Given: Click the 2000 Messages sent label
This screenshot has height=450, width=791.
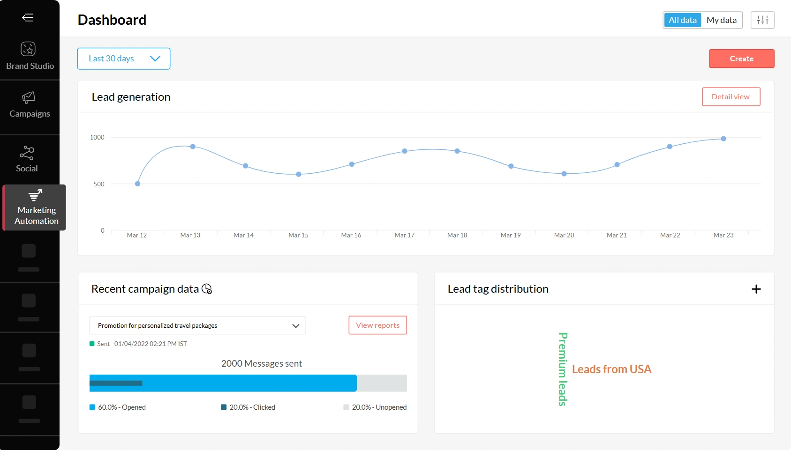Looking at the screenshot, I should tap(262, 364).
